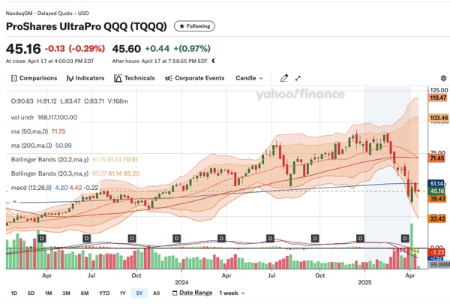Open the Comparisons tool
Screen dimensions: 450x304
[34, 78]
